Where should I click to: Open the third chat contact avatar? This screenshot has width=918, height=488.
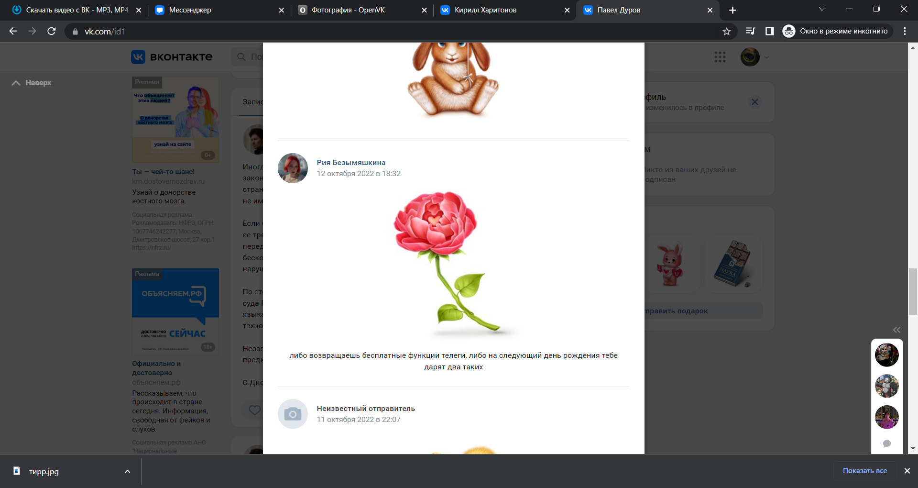pos(887,417)
